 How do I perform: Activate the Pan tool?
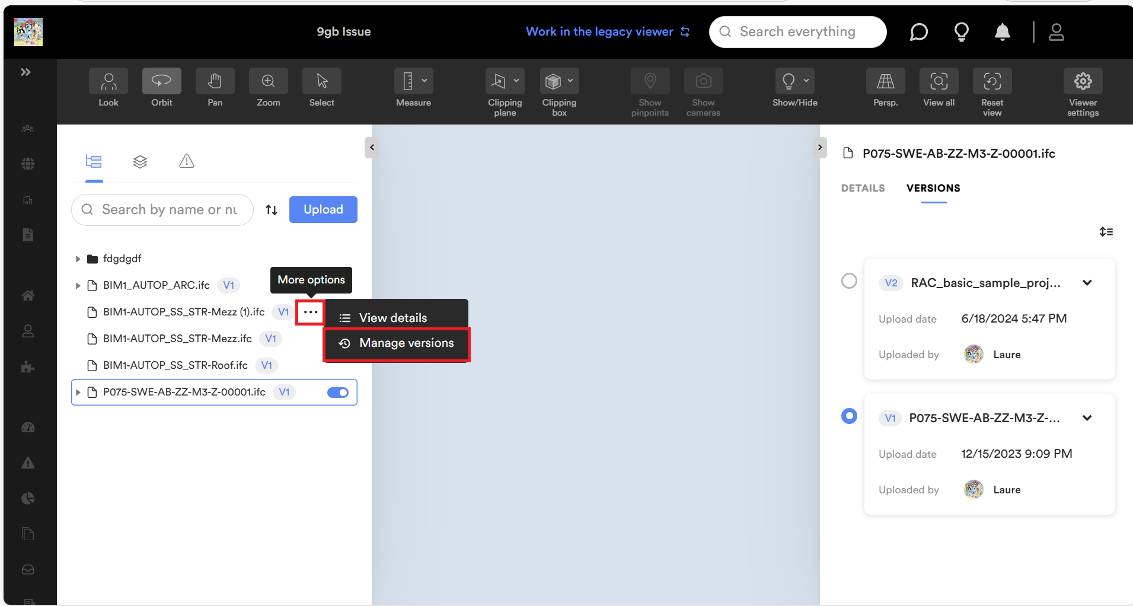pyautogui.click(x=215, y=82)
